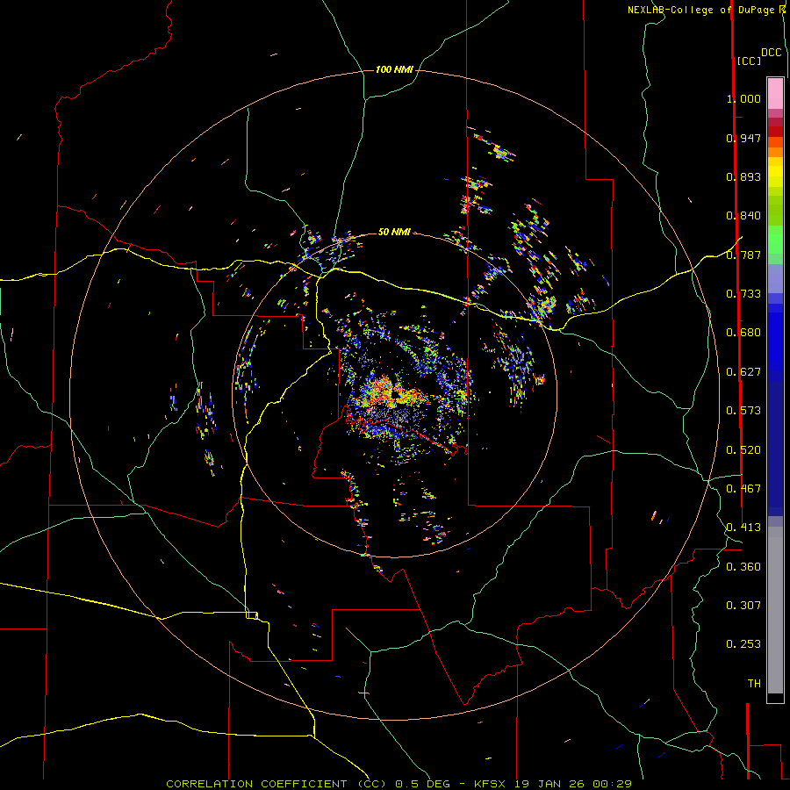Pick the 0.733 scale value
The image size is (790, 790).
743,294
